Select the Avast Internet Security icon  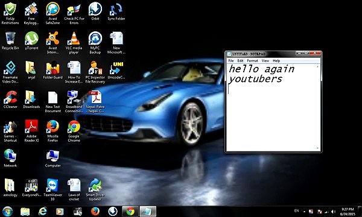(x=52, y=43)
